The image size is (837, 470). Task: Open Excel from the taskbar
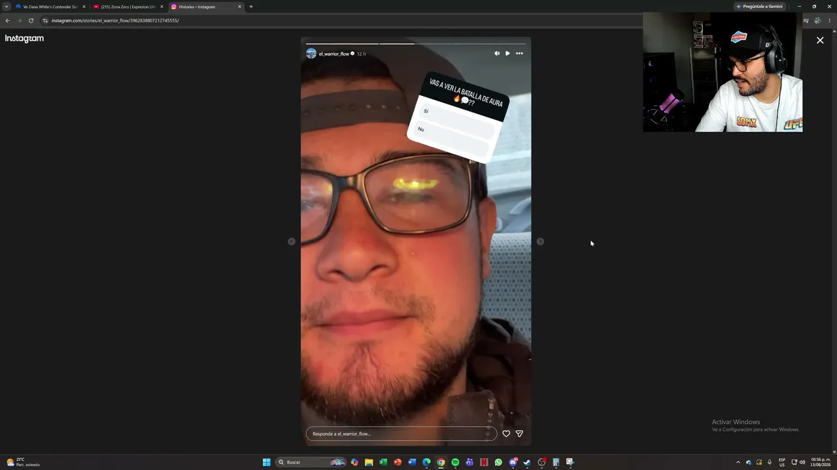383,462
